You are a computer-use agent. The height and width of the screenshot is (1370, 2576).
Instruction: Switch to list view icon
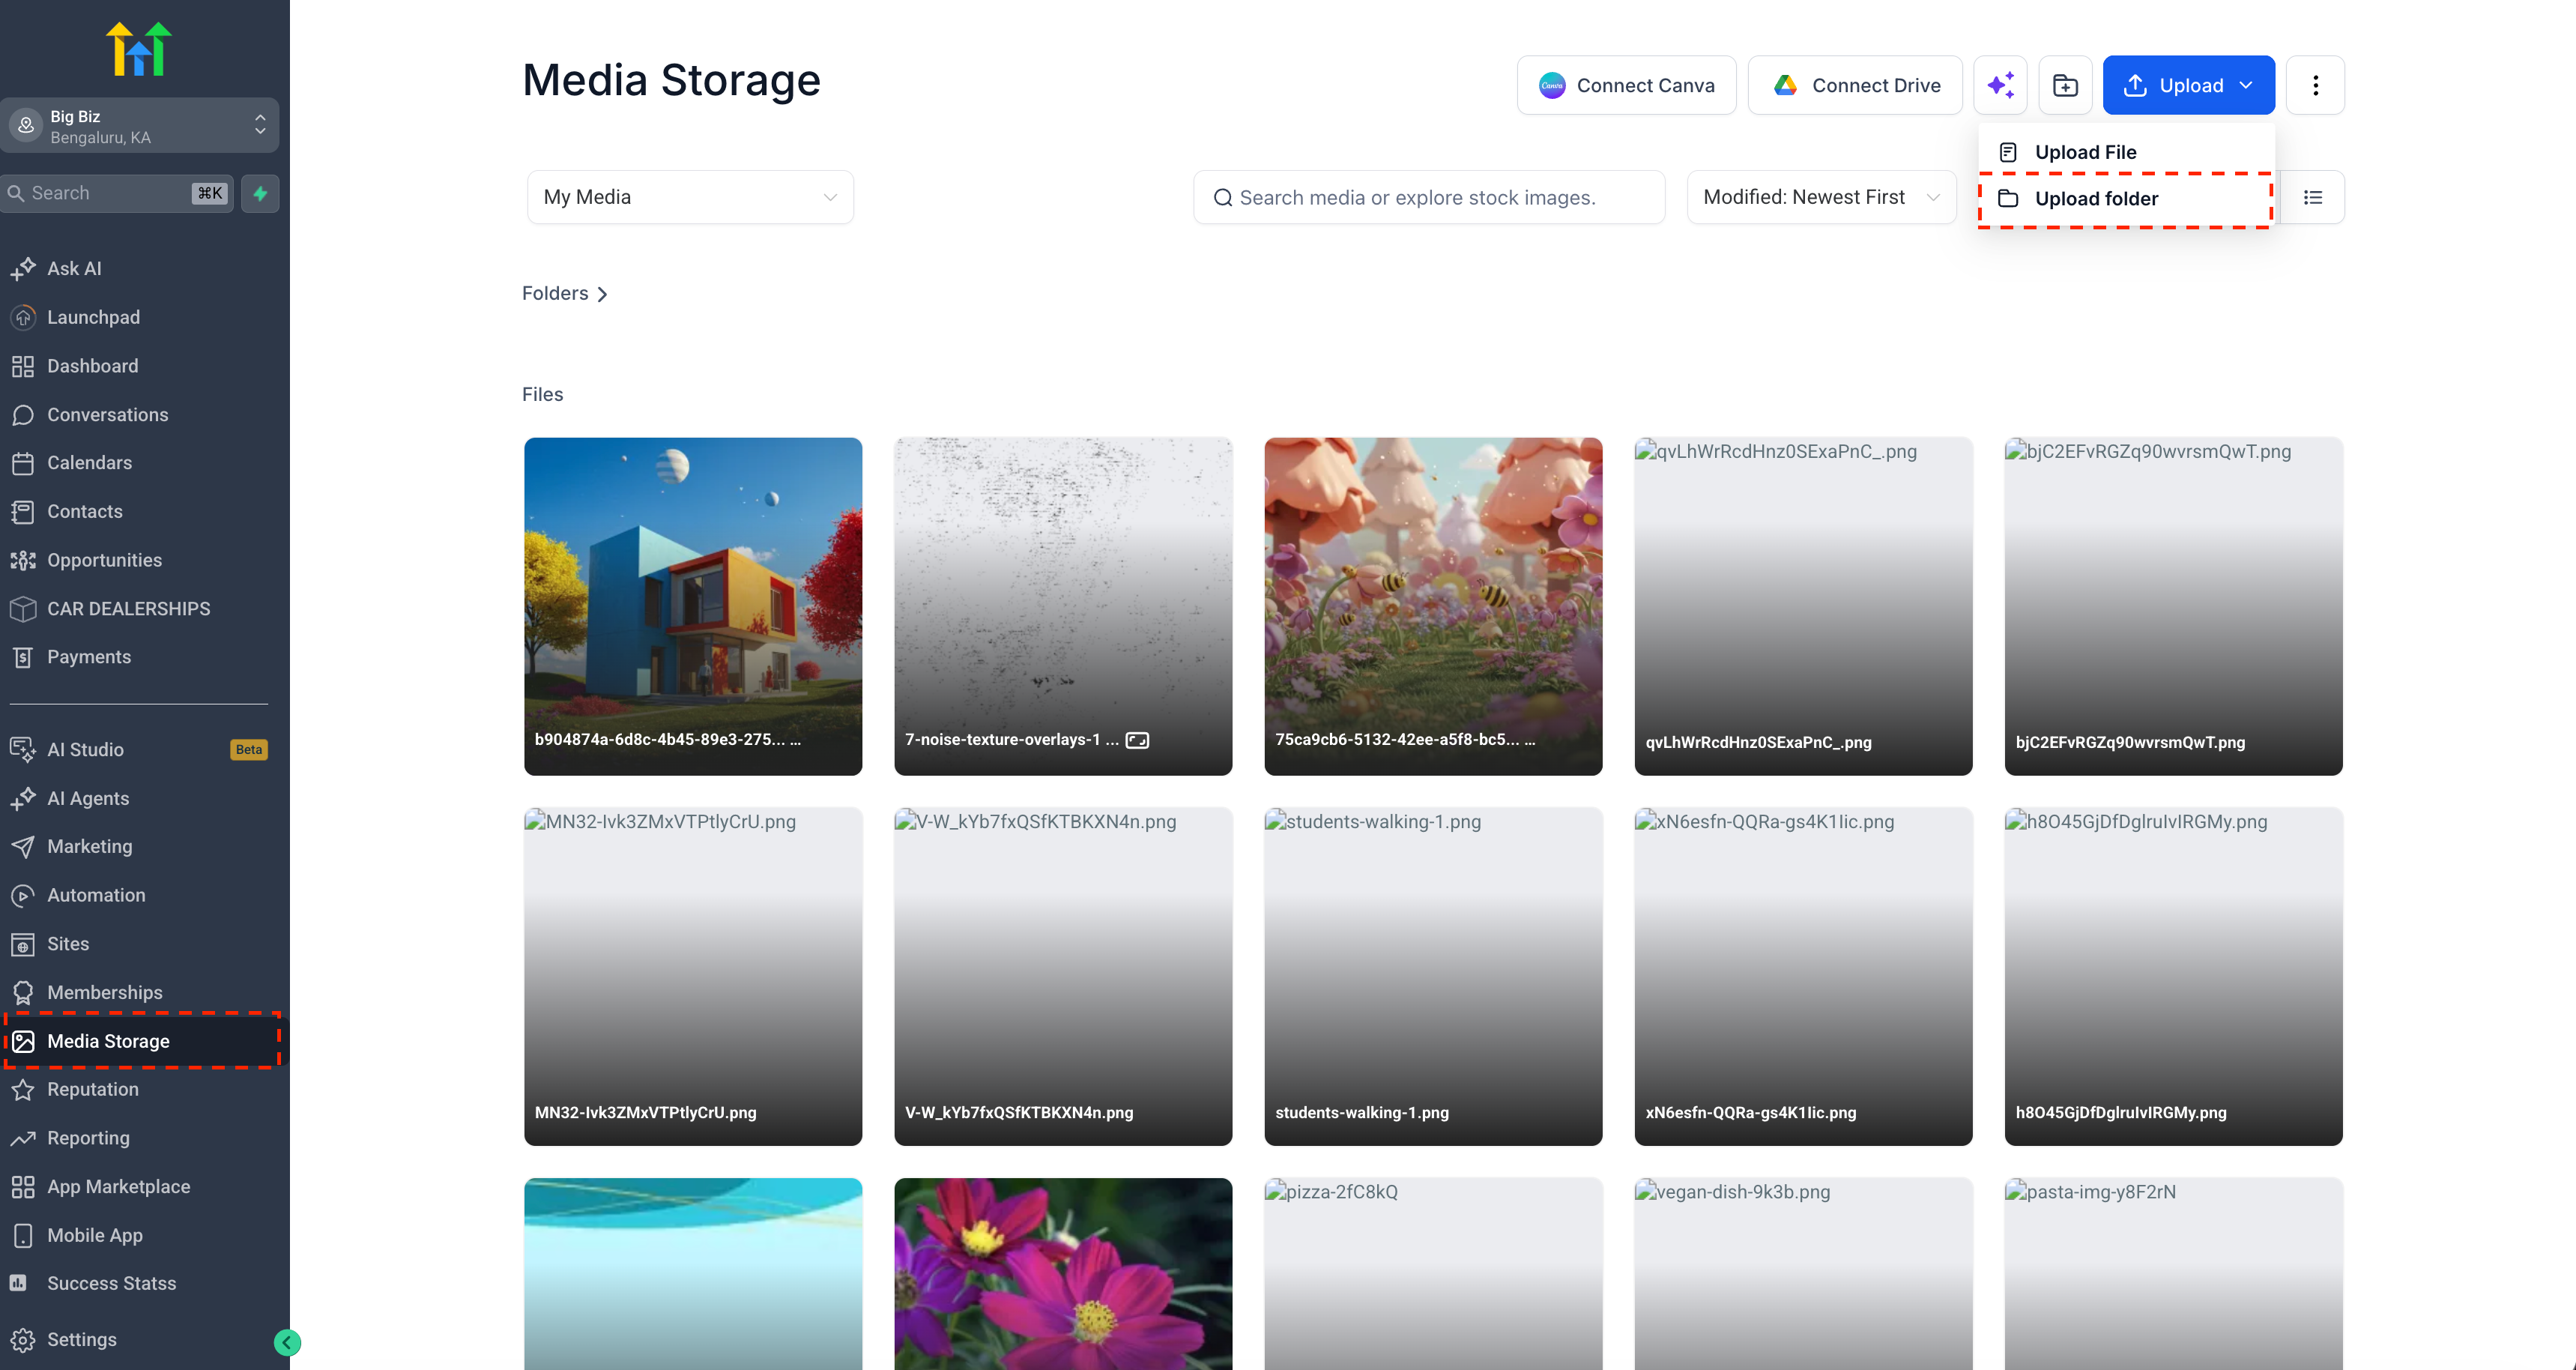[x=2313, y=197]
